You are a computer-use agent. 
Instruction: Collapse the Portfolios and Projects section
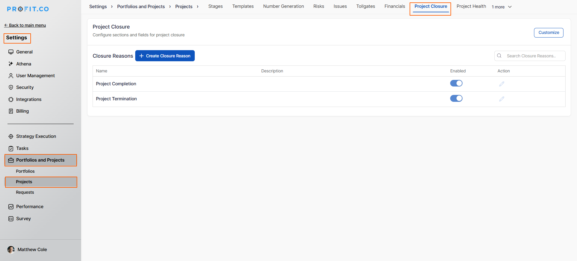click(x=41, y=160)
